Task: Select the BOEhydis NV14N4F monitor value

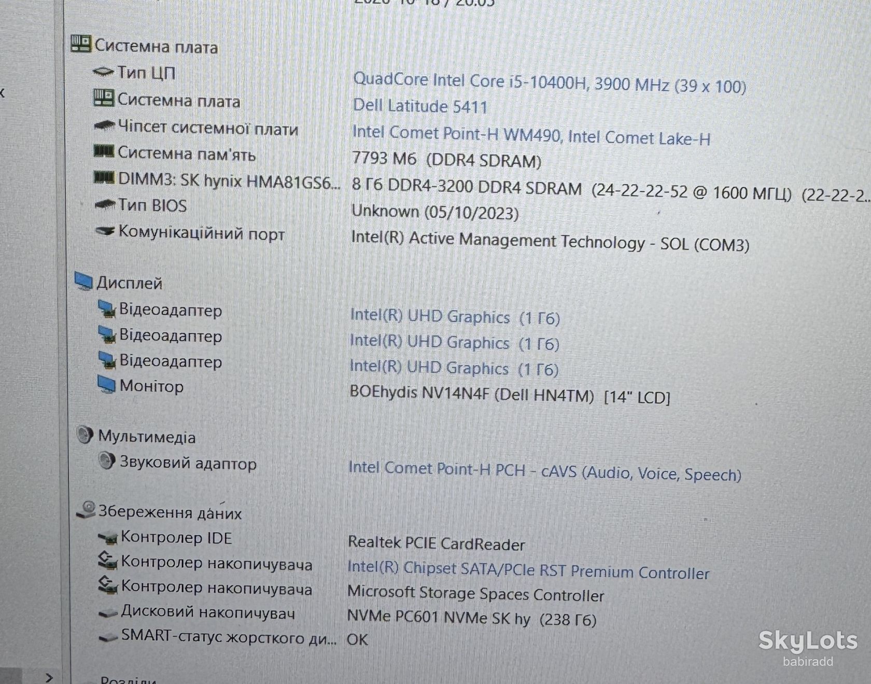Action: (x=510, y=395)
